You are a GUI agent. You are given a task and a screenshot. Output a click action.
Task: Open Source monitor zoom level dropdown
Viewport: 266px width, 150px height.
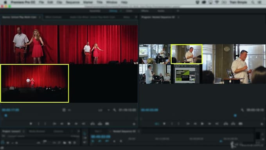coord(104,110)
